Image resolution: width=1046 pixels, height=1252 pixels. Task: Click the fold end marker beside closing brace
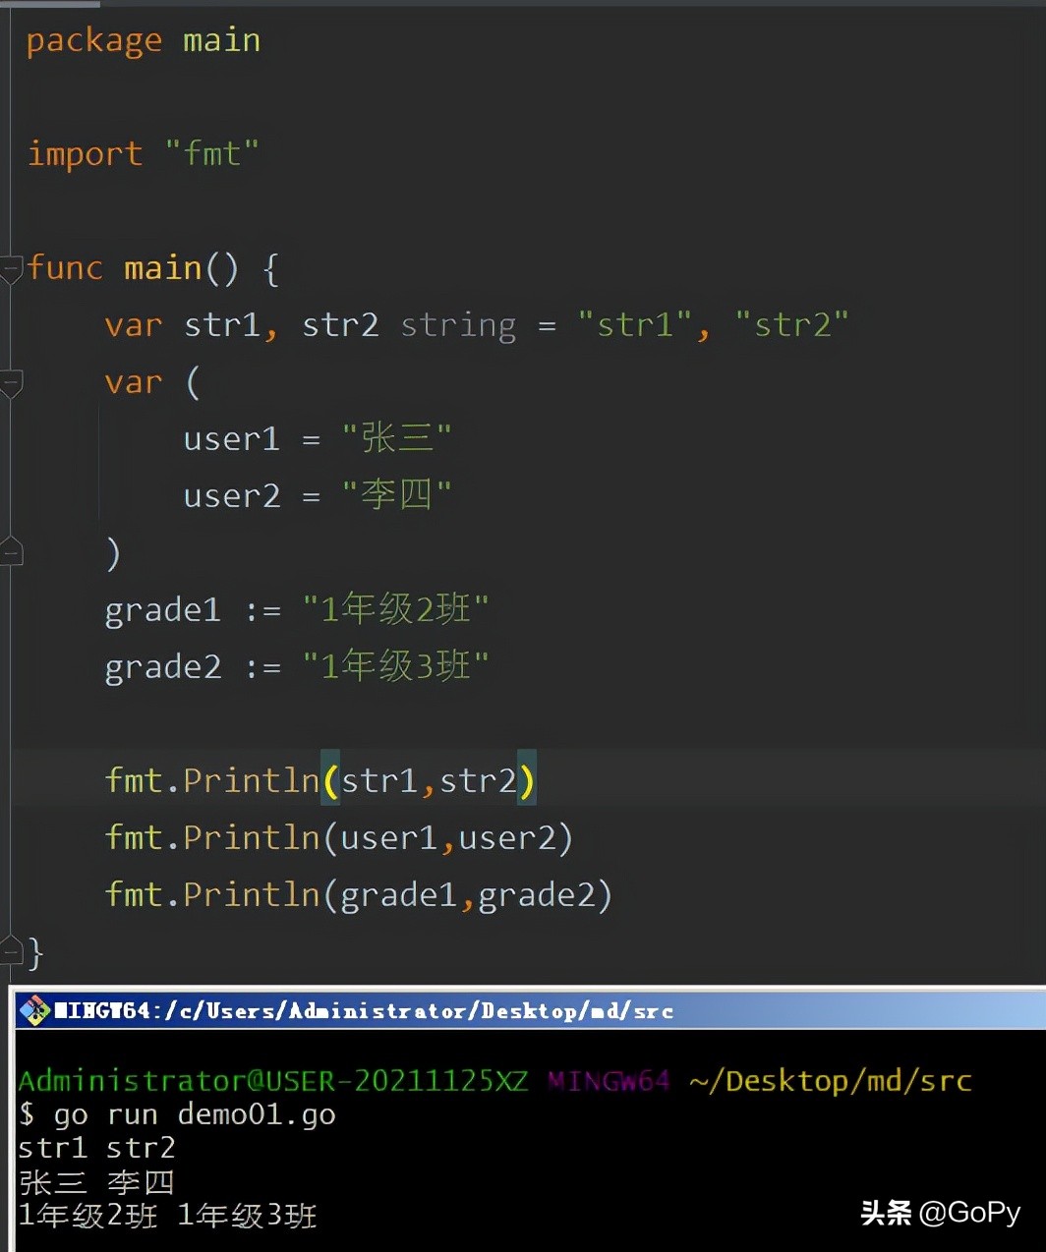[11, 951]
